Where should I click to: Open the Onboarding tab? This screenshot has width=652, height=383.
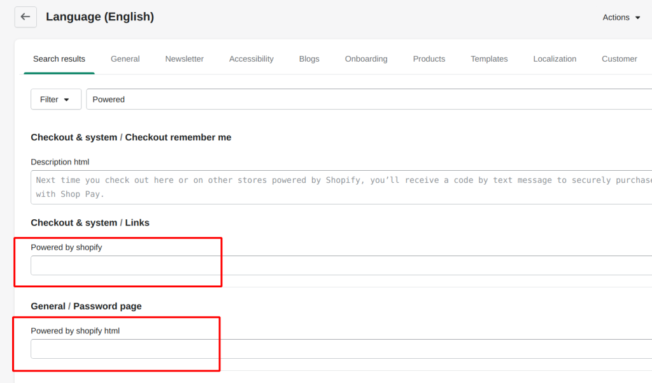[366, 59]
